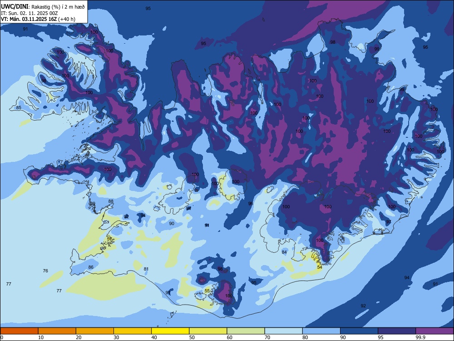Select the bright yellow 40–50 legend swatch
This screenshot has height=341, width=454.
pyautogui.click(x=170, y=331)
